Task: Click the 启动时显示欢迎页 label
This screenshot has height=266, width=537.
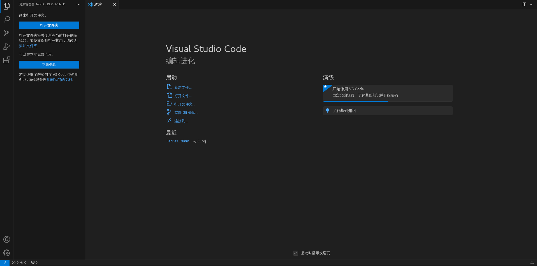Action: tap(315, 253)
